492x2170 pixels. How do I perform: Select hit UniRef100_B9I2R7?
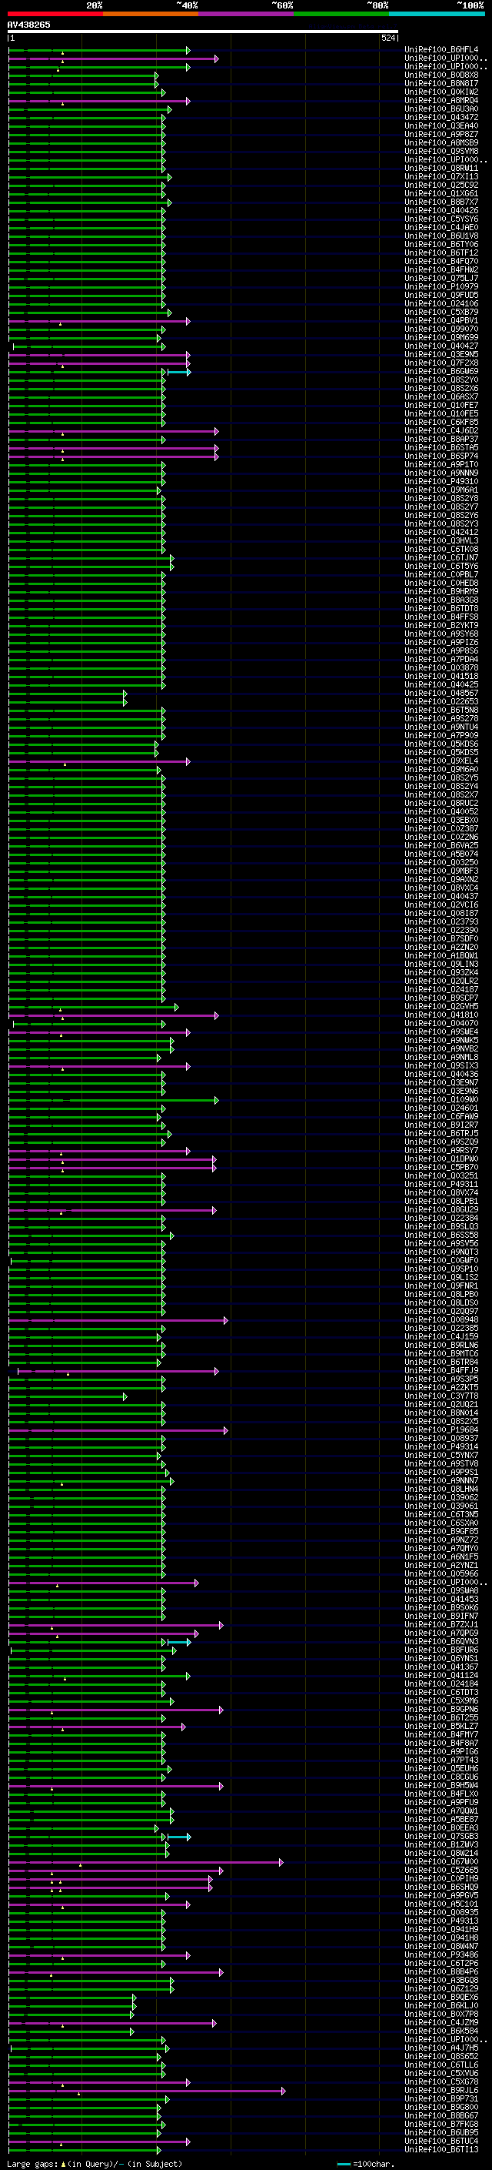[x=441, y=1125]
